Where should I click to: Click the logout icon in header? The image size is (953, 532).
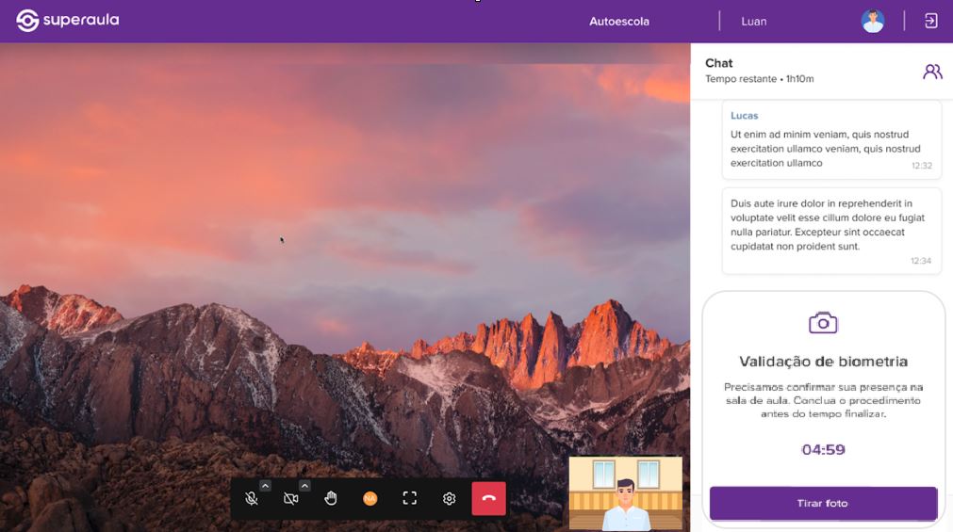(930, 21)
